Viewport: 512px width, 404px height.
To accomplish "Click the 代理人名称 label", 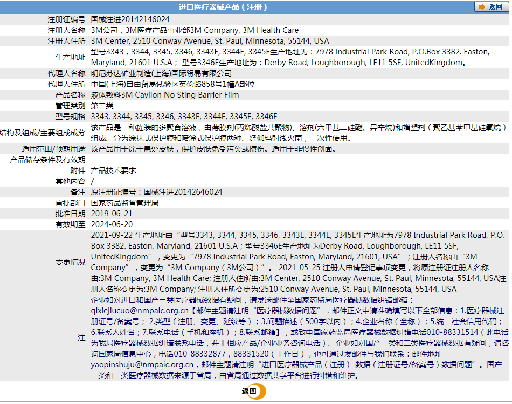I will (66, 73).
